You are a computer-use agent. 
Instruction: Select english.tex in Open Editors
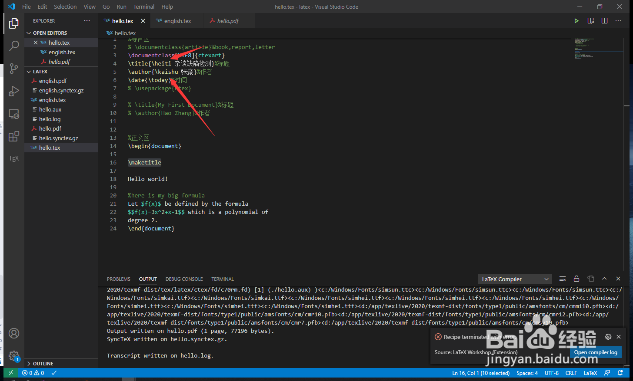click(61, 52)
